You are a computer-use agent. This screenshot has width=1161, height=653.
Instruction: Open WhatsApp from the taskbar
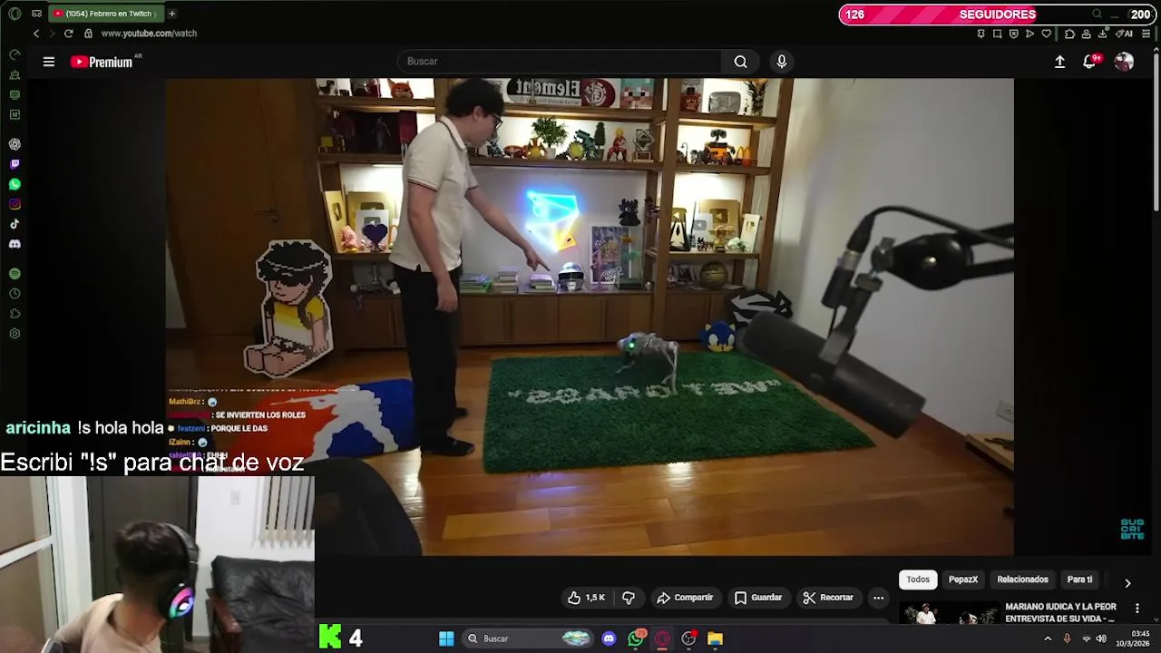point(636,638)
